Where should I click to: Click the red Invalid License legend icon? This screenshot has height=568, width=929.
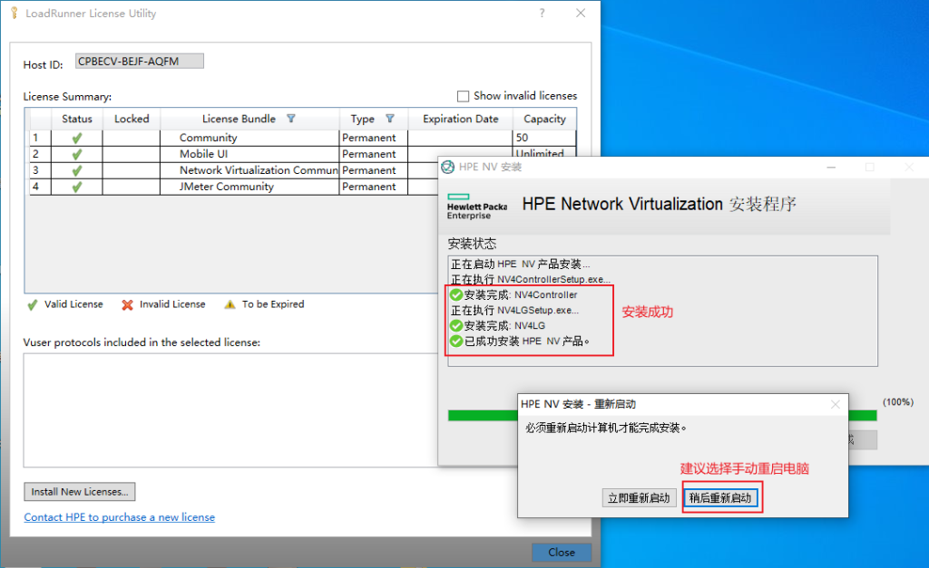(127, 304)
